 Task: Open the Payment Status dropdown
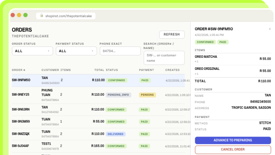click(x=76, y=51)
